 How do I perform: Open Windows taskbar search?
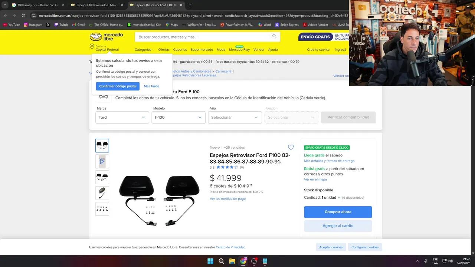(221, 261)
